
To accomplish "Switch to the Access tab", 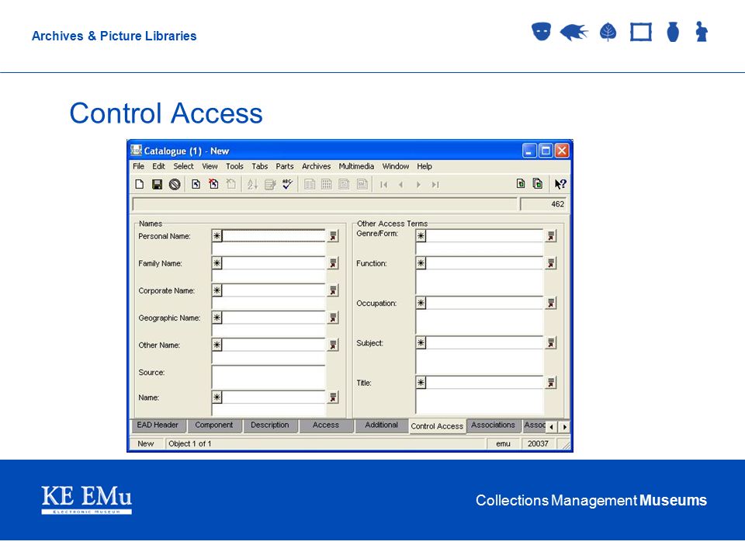I will (x=326, y=425).
